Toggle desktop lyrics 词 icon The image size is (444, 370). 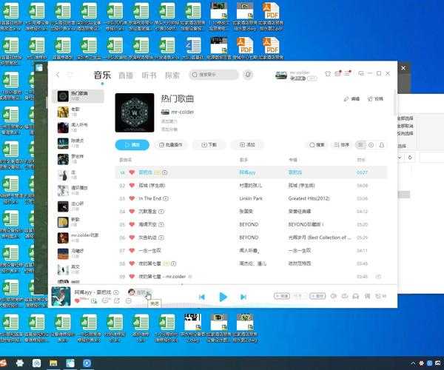coord(367,296)
